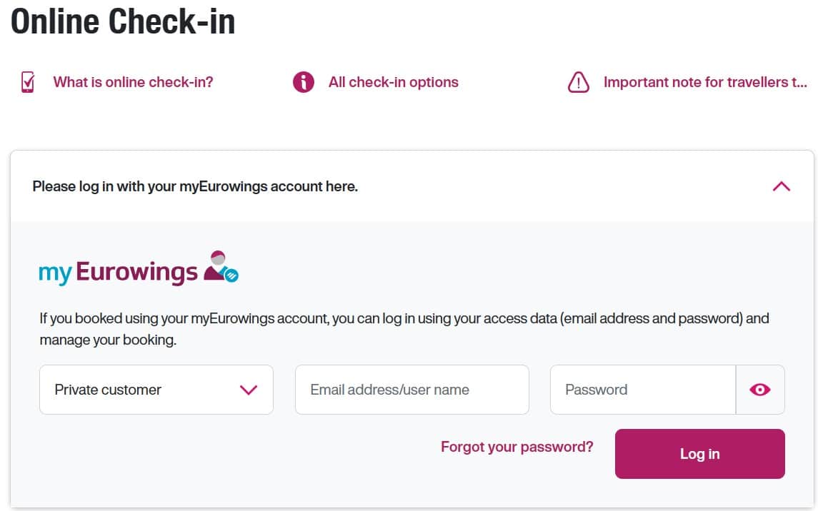This screenshot has width=818, height=511.
Task: Open 'What is online check-in?' link
Action: 133,82
